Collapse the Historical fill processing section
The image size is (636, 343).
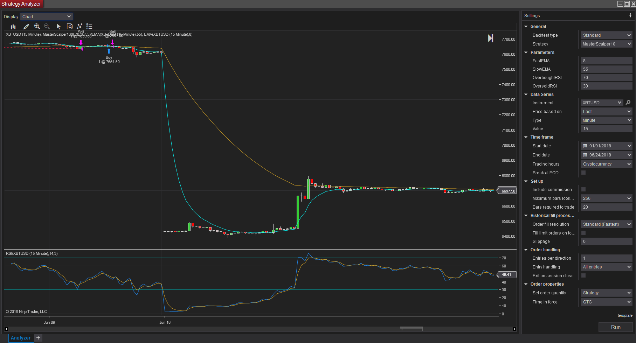click(x=526, y=216)
